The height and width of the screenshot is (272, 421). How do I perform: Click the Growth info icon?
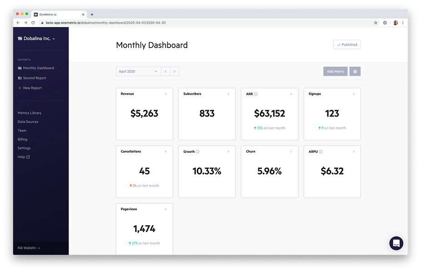click(x=198, y=151)
